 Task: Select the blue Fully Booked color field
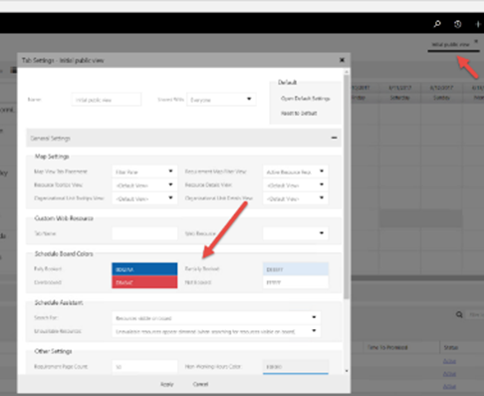144,269
